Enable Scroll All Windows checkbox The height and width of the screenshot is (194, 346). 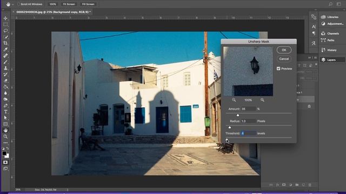18,4
